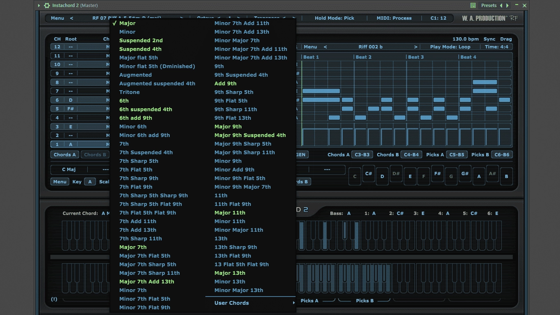
Task: Select channel 1 row with root A
Action: [x=80, y=144]
